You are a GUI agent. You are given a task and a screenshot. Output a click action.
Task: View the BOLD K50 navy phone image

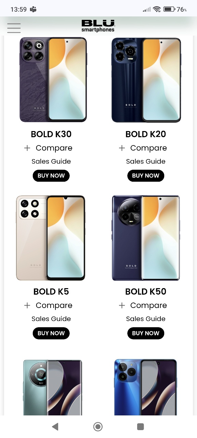click(x=146, y=238)
